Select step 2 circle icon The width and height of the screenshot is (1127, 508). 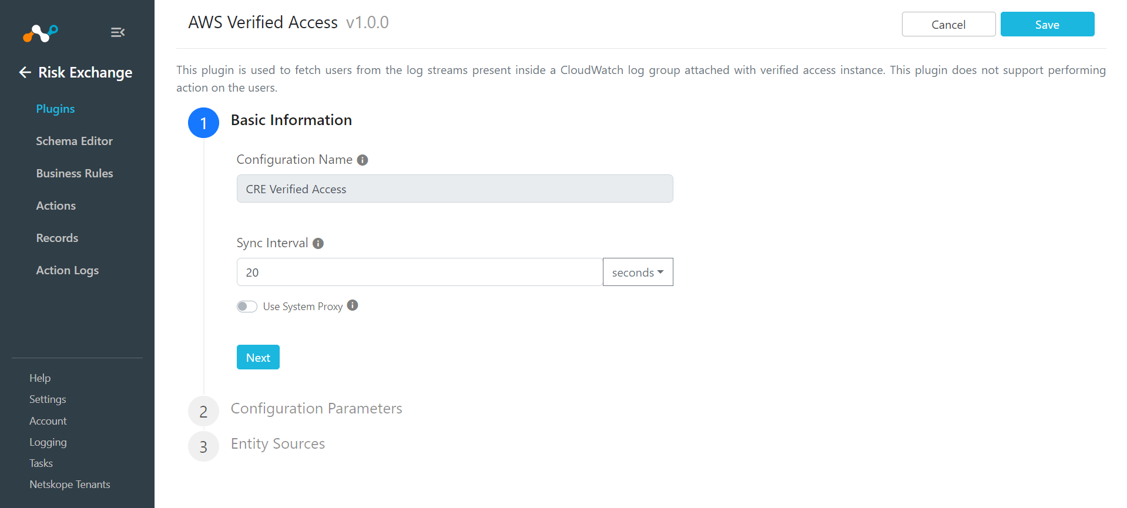(x=203, y=411)
